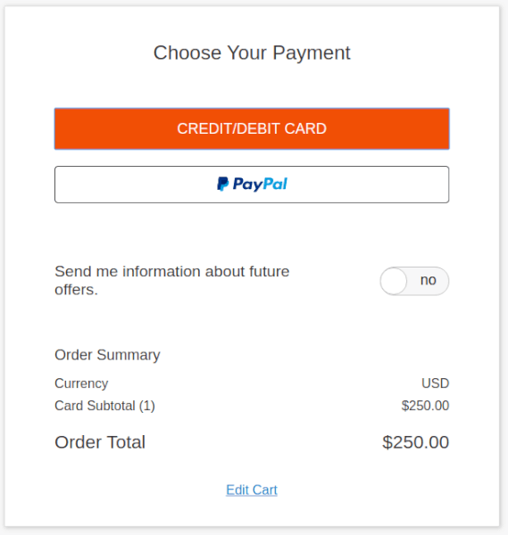Click the "Send me information about future offers" label
The image size is (508, 535).
tap(171, 281)
